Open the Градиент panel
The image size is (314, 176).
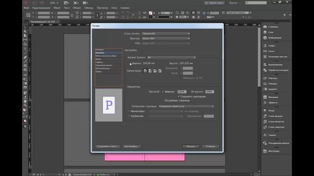click(270, 89)
